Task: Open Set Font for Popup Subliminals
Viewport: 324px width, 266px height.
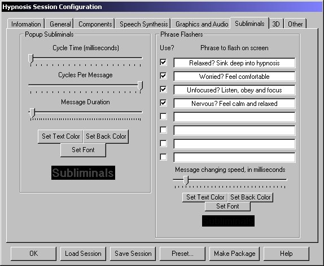Action: [83, 150]
